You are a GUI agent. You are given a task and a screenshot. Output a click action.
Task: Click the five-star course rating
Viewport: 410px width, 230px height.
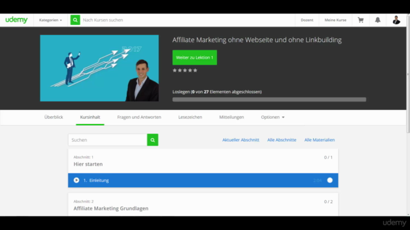tap(185, 70)
